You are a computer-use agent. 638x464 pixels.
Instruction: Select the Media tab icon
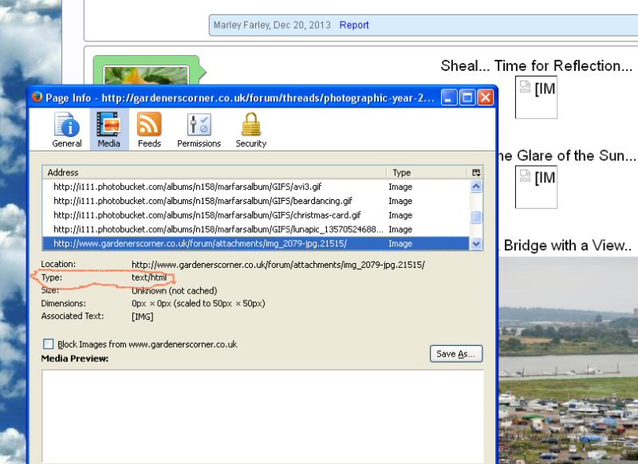[x=108, y=129]
